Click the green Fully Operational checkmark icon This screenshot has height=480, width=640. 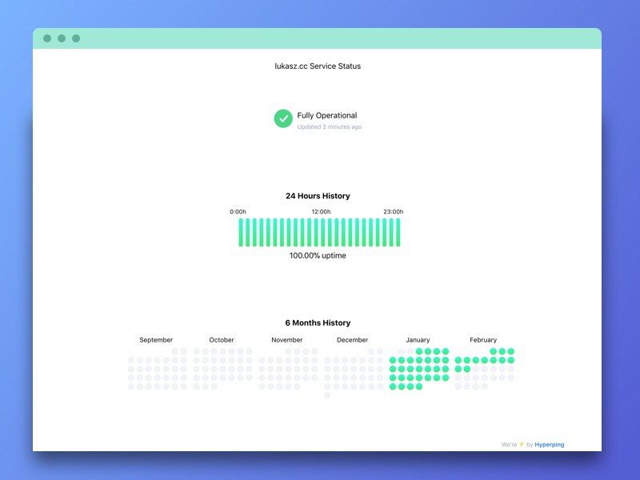(283, 118)
